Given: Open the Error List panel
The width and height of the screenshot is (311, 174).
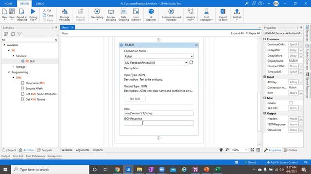Looking at the screenshot, I should click(x=18, y=156).
